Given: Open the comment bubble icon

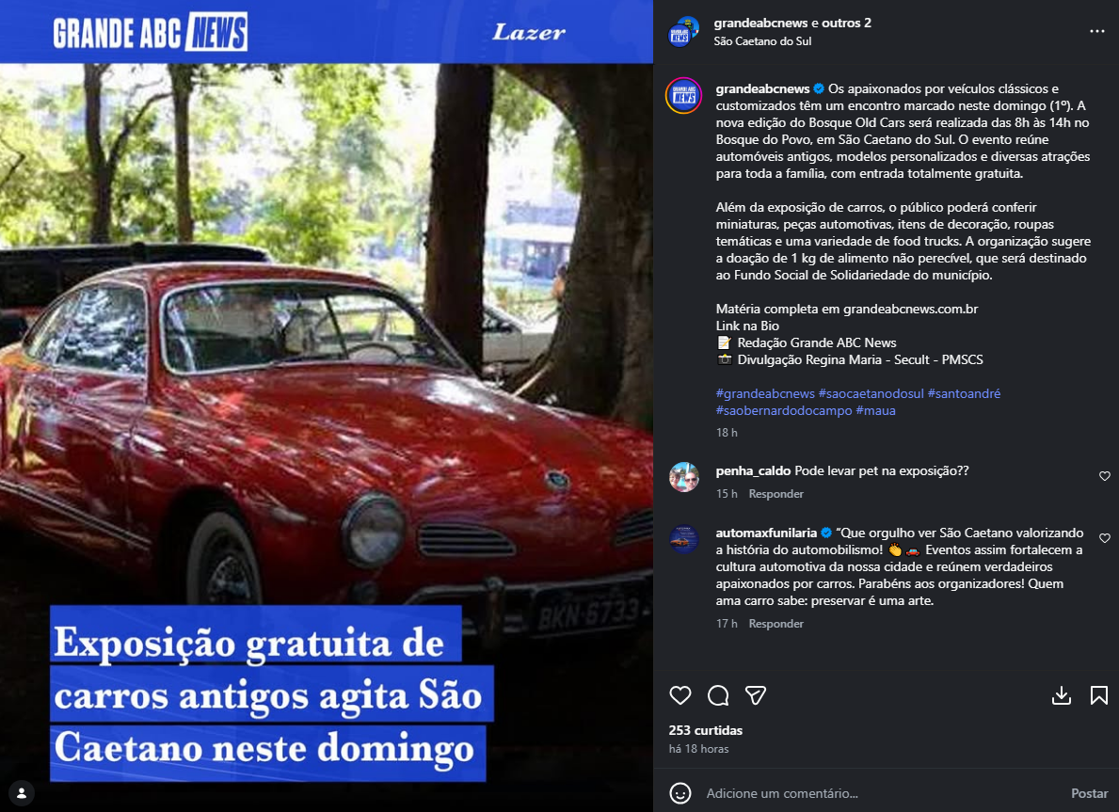Looking at the screenshot, I should pyautogui.click(x=718, y=695).
